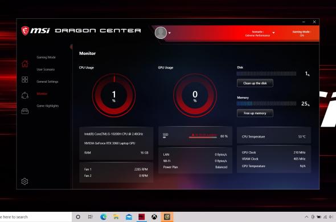Screen dimensions: 336x222
Task: Minimize the Dragon Center window
Action: [304, 22]
